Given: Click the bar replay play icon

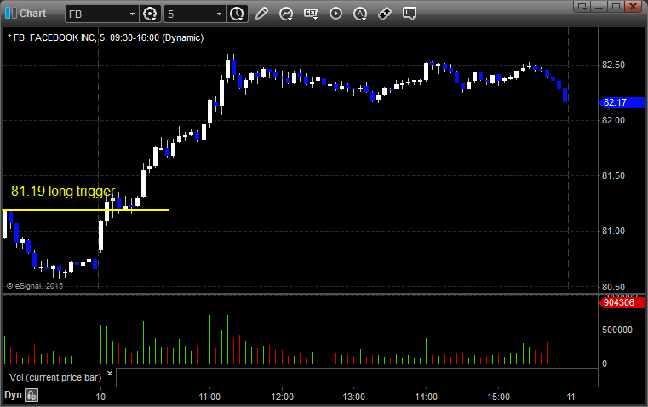Looking at the screenshot, I should 335,14.
